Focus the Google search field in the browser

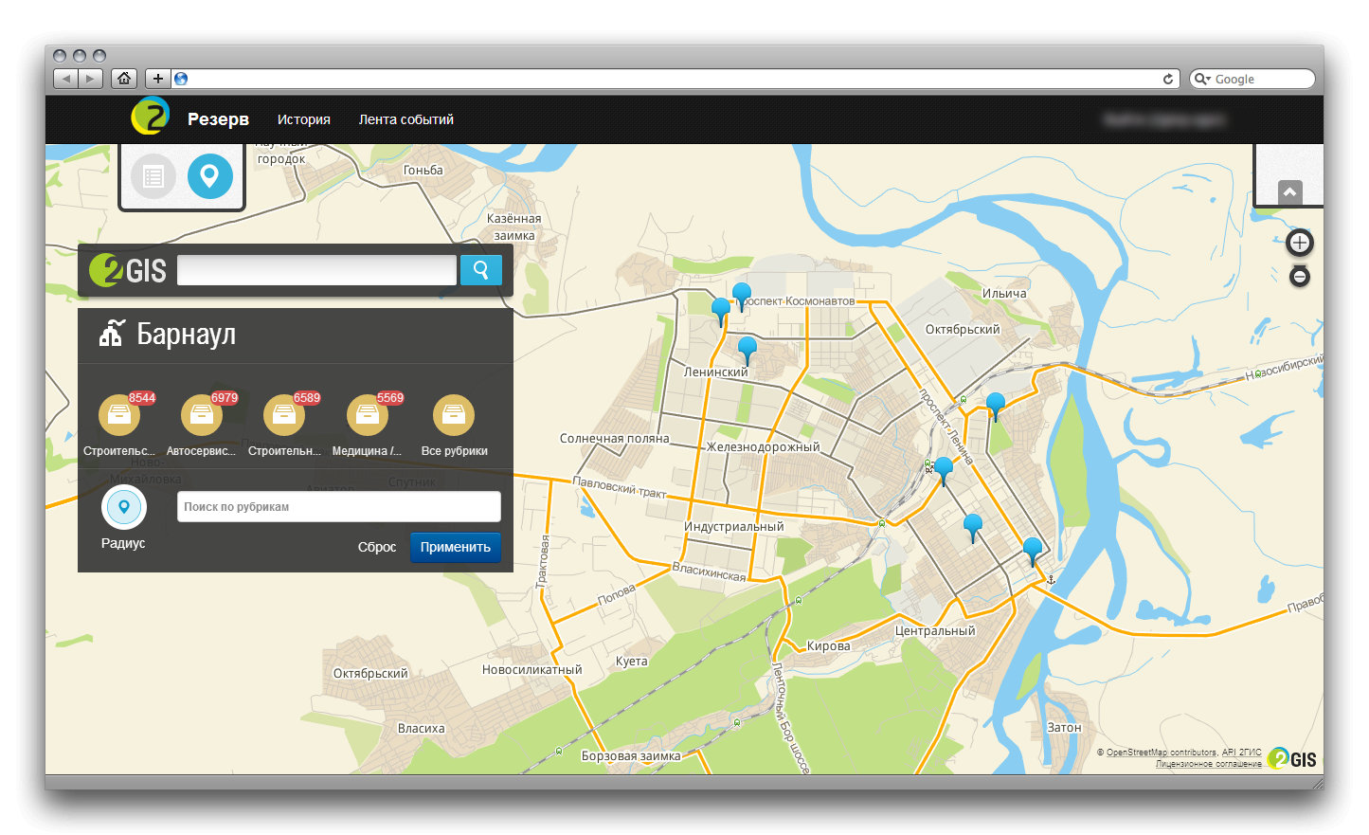[x=1252, y=79]
